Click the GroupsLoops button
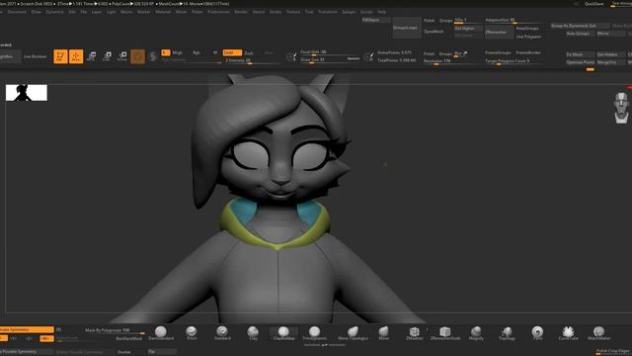Viewport: 632px width, 356px height. 406,28
